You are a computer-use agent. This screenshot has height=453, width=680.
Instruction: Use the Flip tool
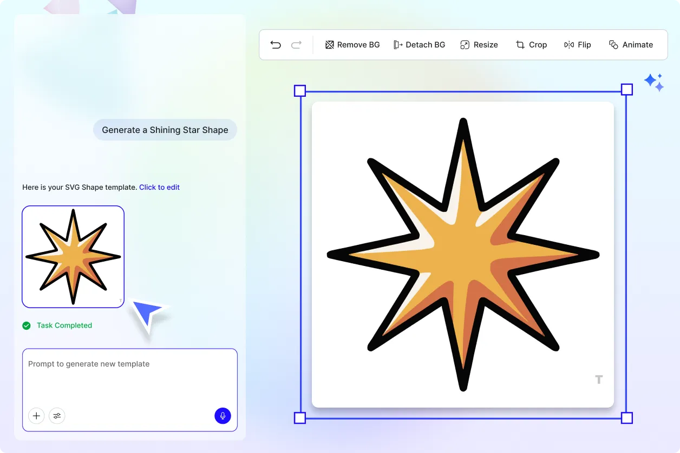pos(577,45)
